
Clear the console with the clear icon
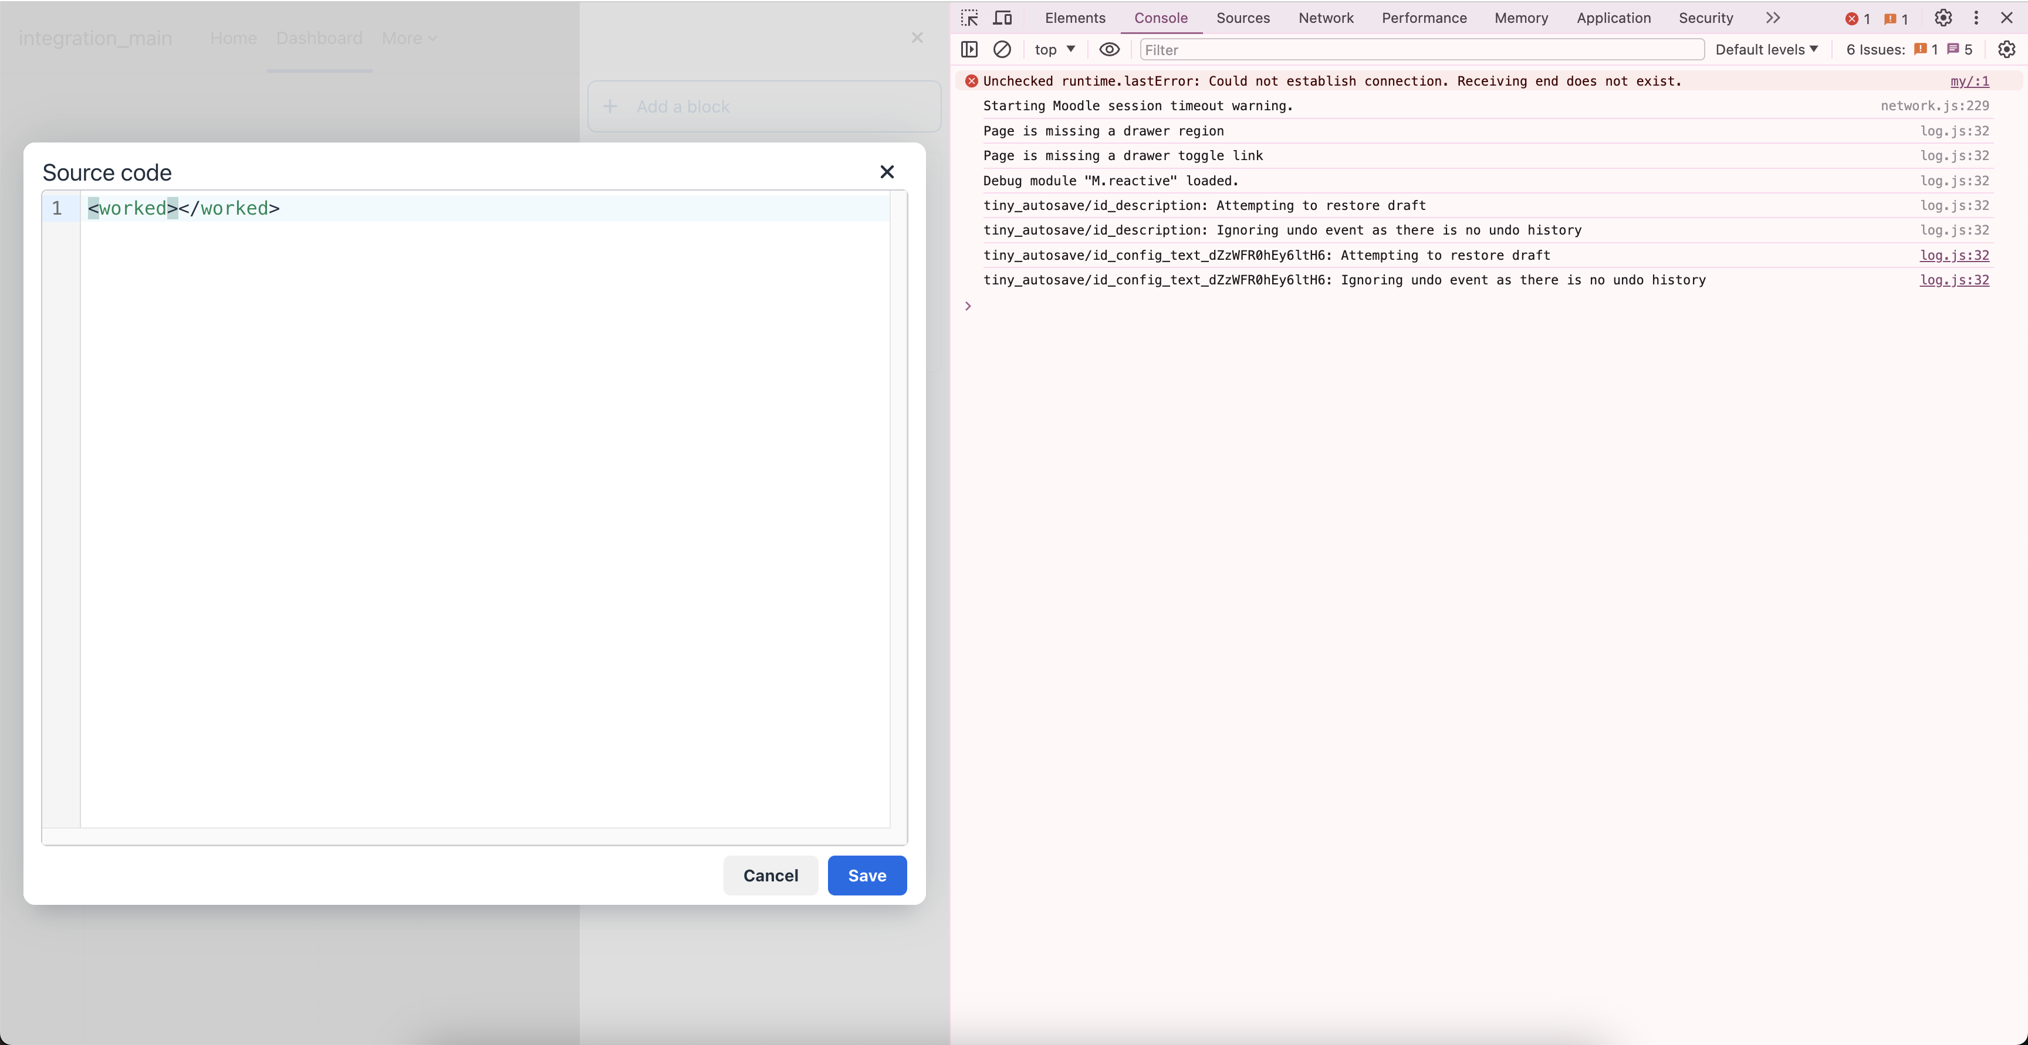coord(1002,50)
